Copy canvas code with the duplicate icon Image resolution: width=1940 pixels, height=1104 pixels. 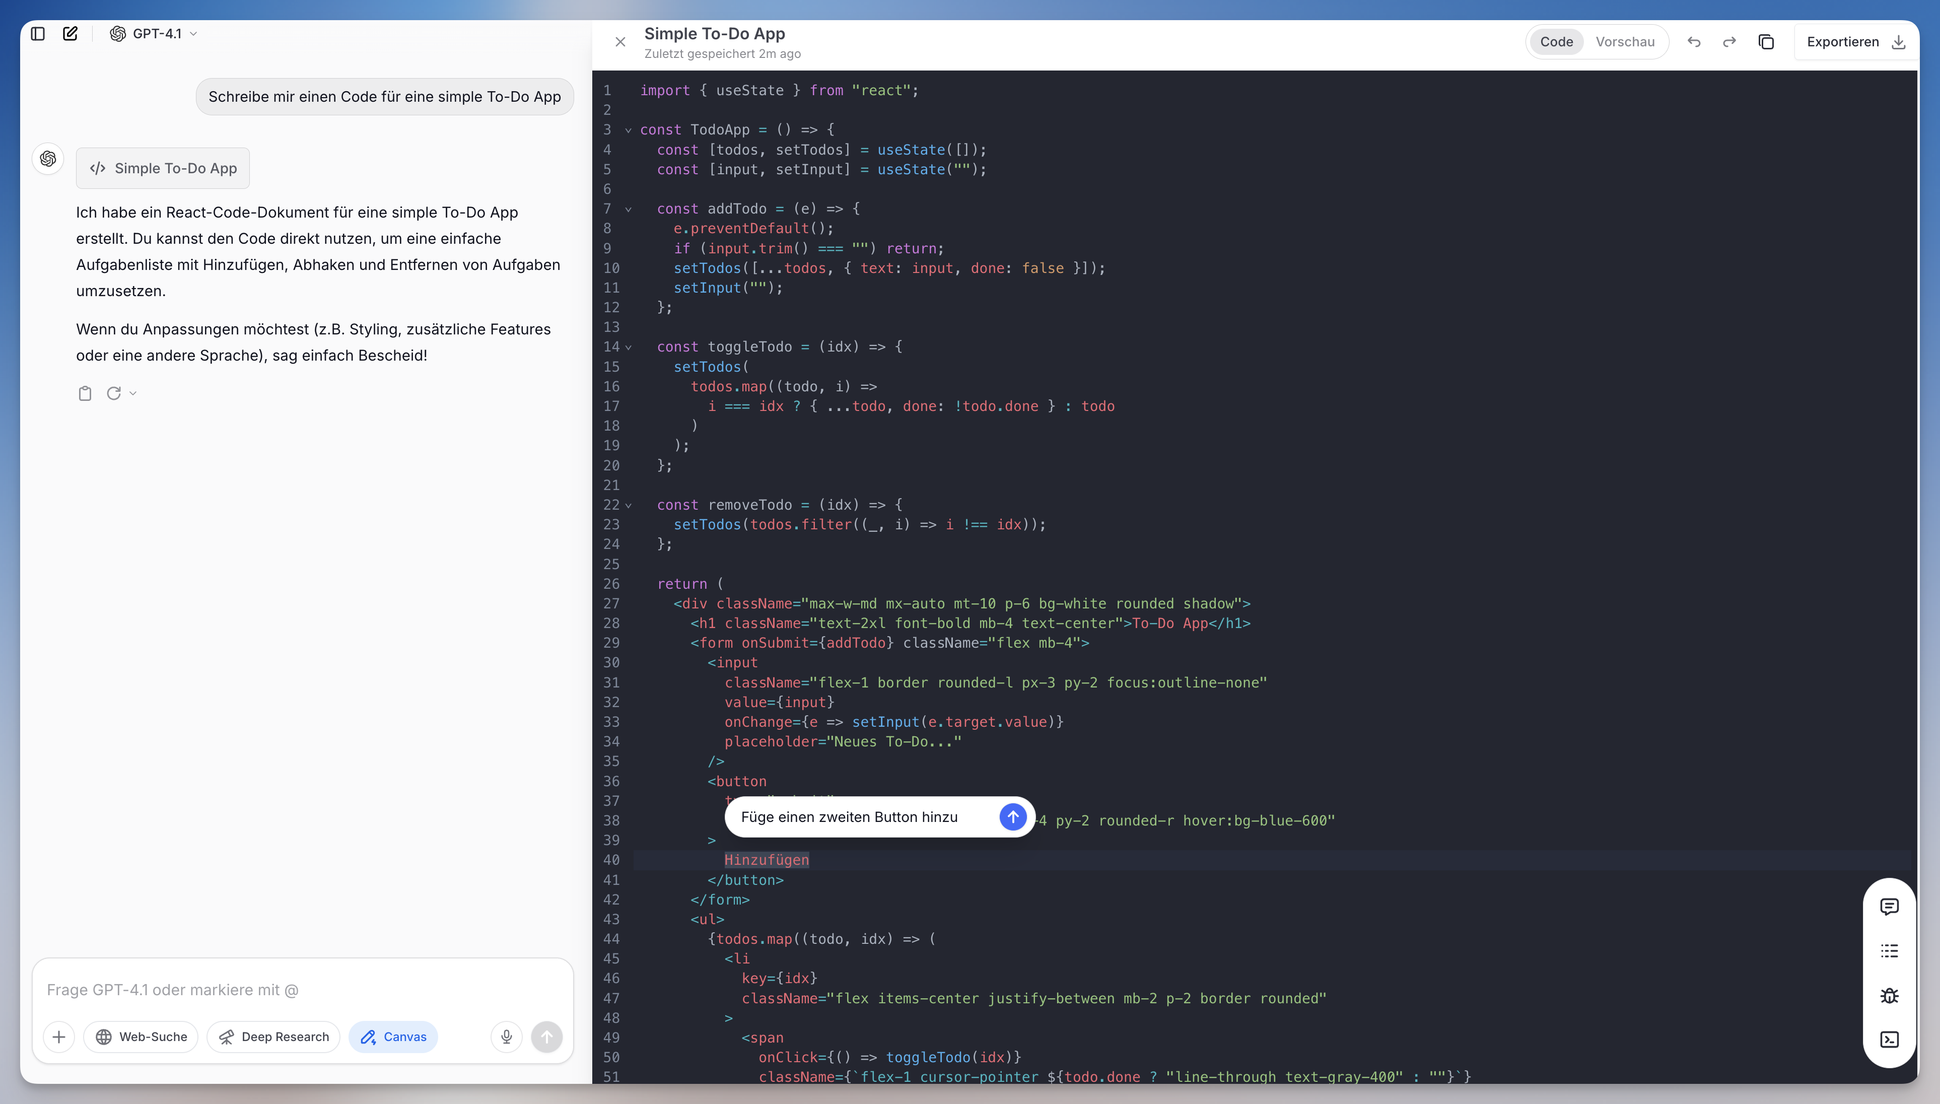1766,42
